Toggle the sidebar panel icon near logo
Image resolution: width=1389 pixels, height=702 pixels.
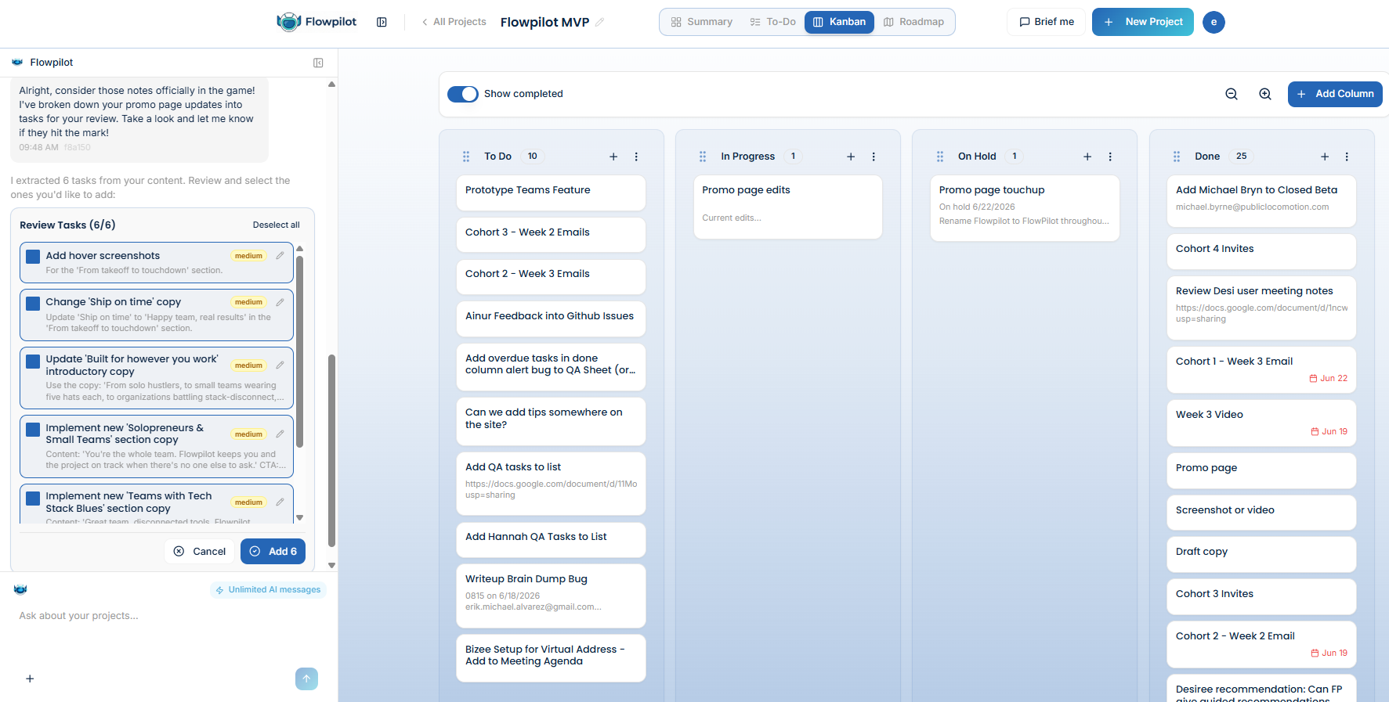tap(382, 22)
